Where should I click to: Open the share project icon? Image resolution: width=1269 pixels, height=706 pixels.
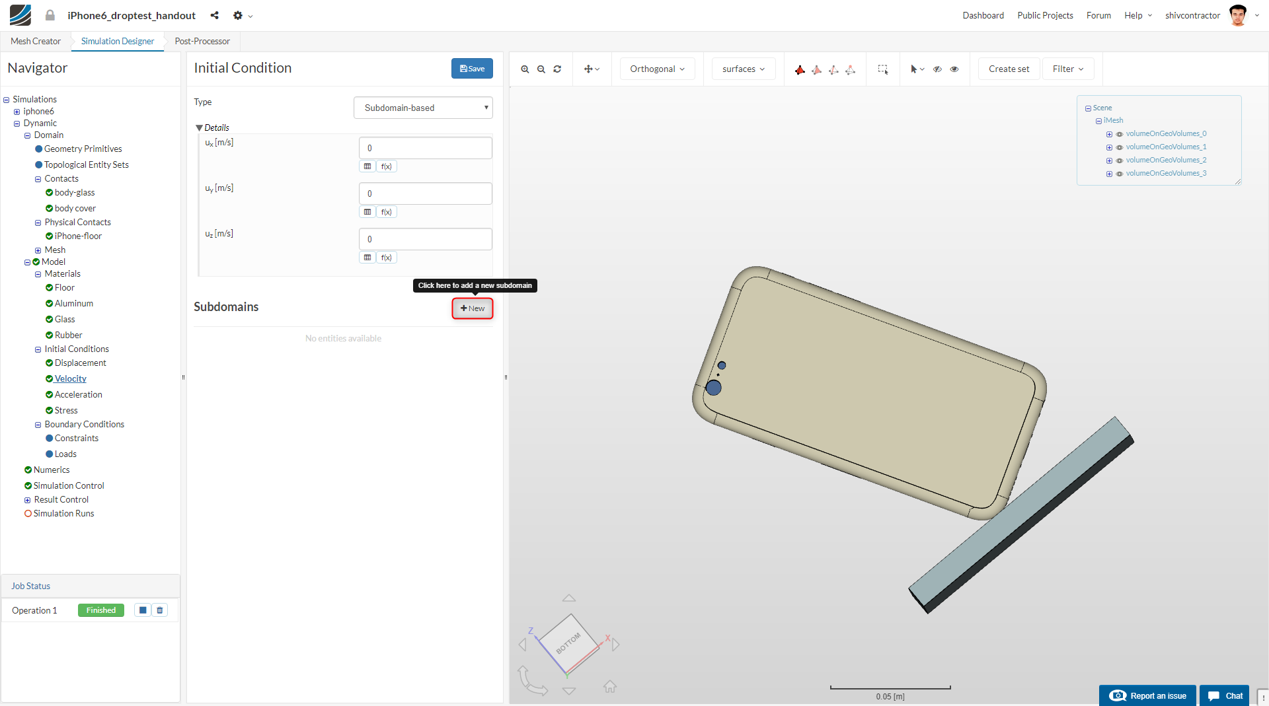click(214, 15)
